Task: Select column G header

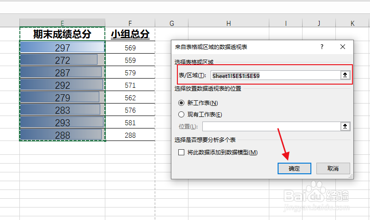Action: pos(171,23)
